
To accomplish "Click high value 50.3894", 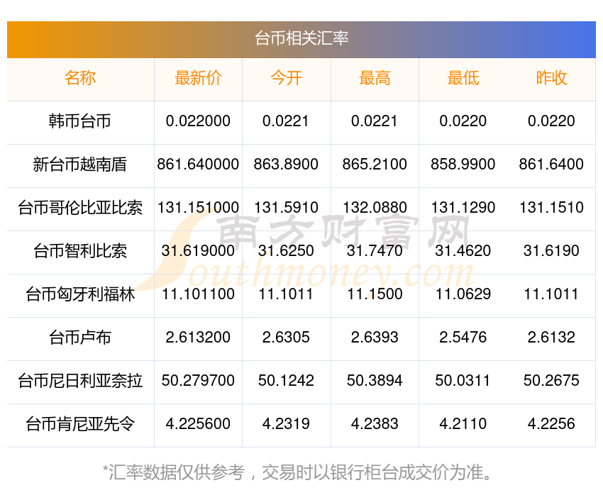I will point(375,381).
